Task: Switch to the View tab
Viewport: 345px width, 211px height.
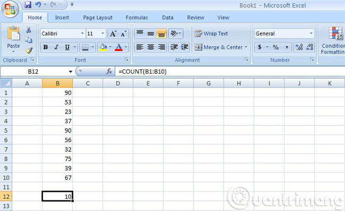Action: pyautogui.click(x=223, y=17)
